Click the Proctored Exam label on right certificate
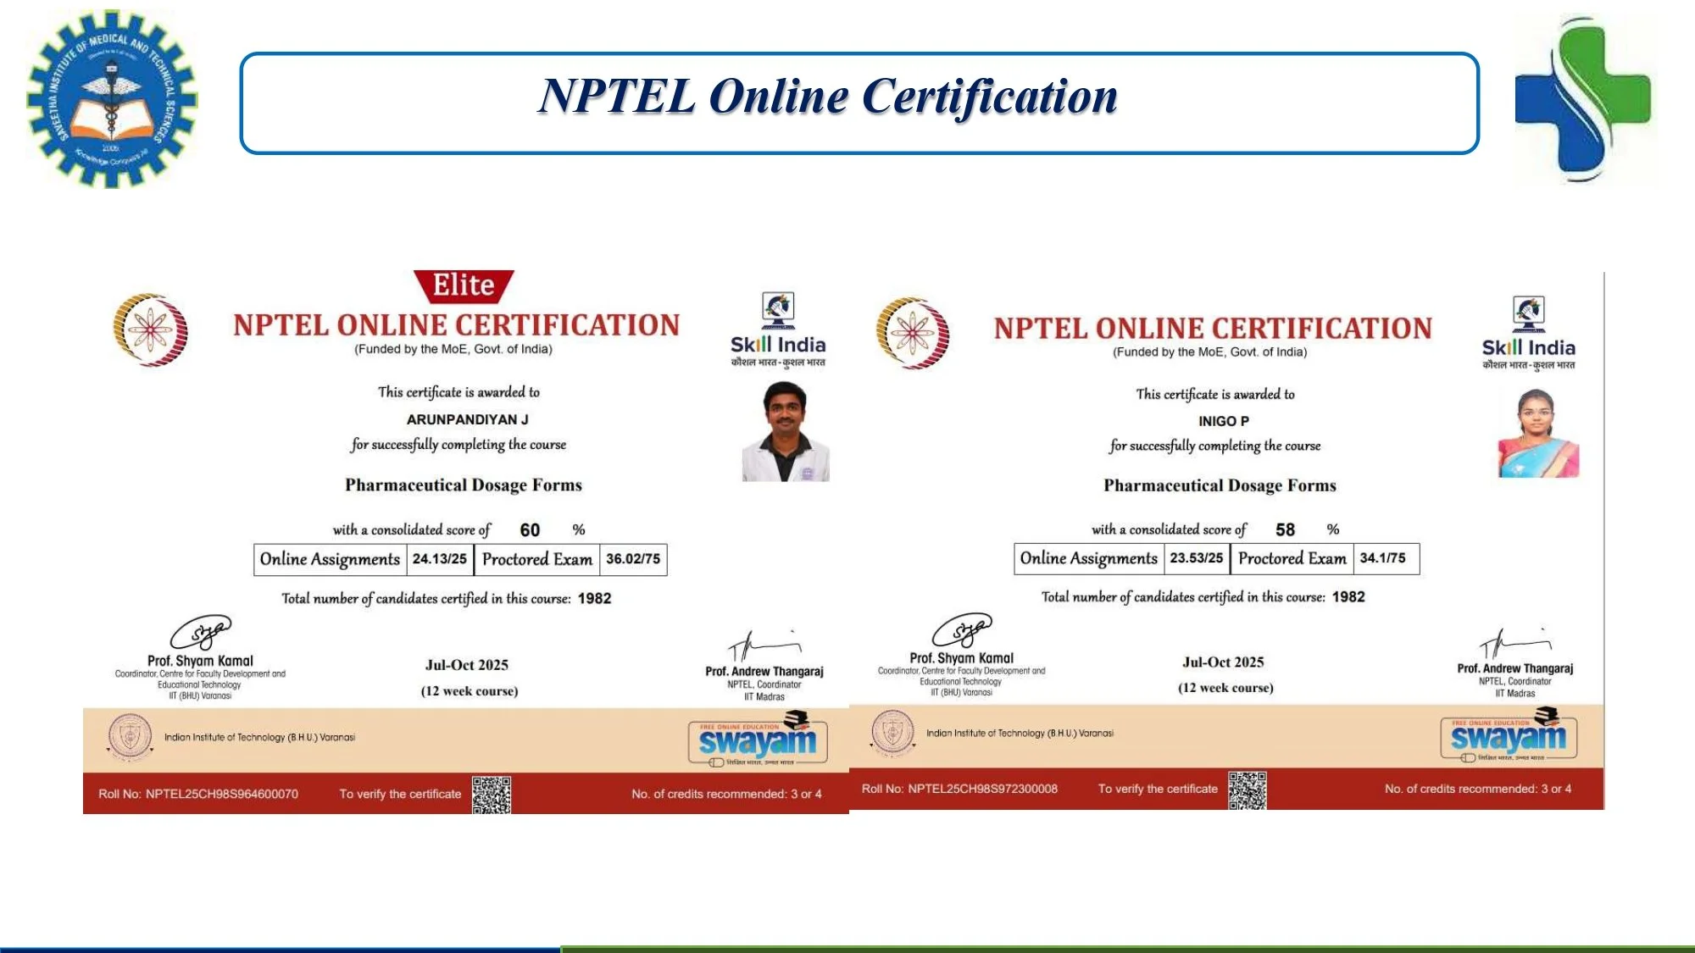 [x=1292, y=558]
